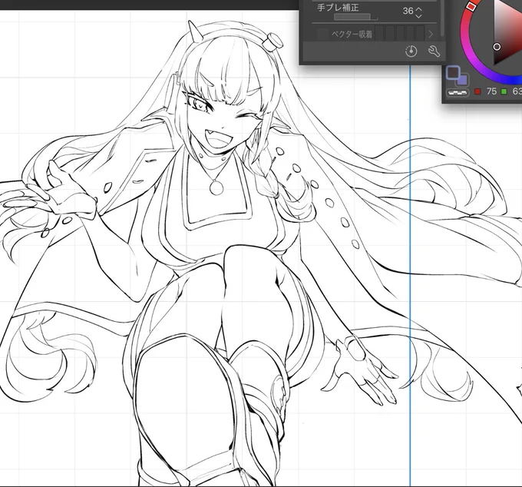Screen dimensions: 522x487
Task: Click the 手ブレ補正 stabilization slider bar
Action: click(355, 18)
